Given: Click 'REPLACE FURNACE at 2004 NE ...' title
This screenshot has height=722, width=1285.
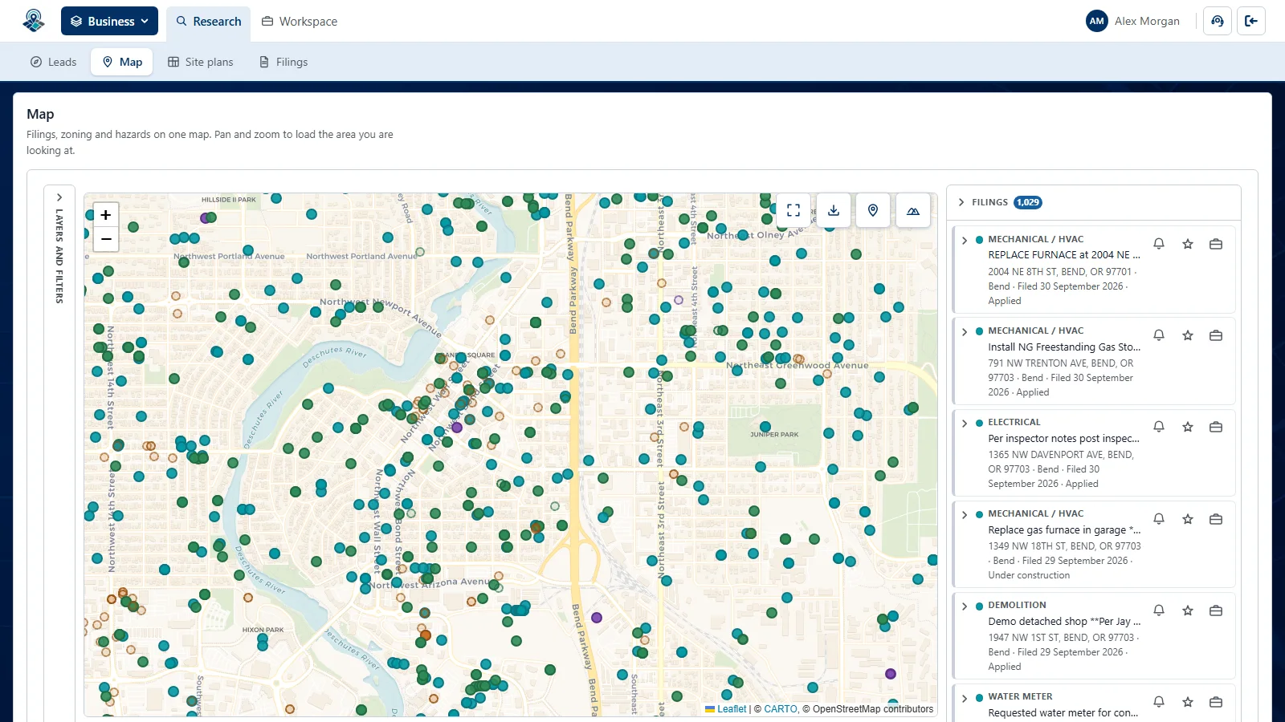Looking at the screenshot, I should pos(1064,254).
